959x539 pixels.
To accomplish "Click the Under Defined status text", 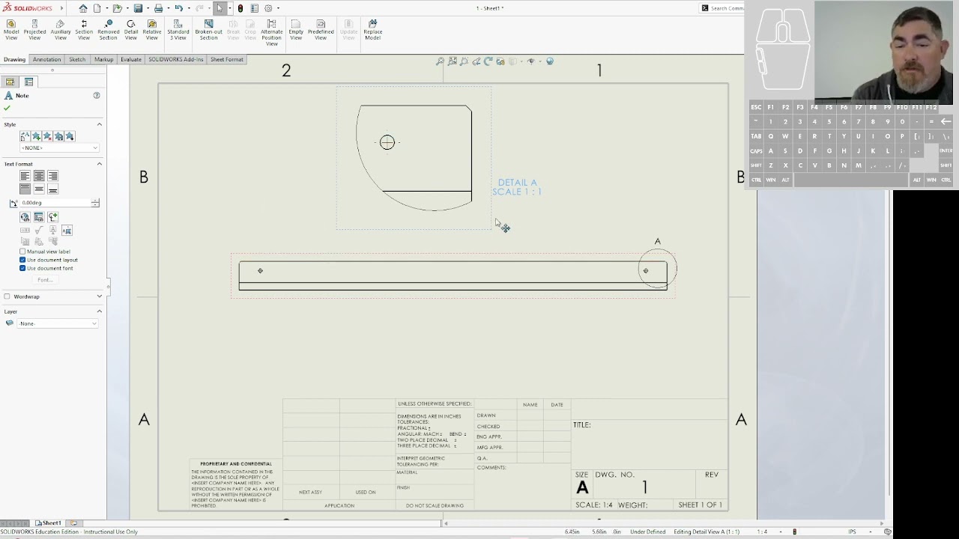I will click(648, 532).
